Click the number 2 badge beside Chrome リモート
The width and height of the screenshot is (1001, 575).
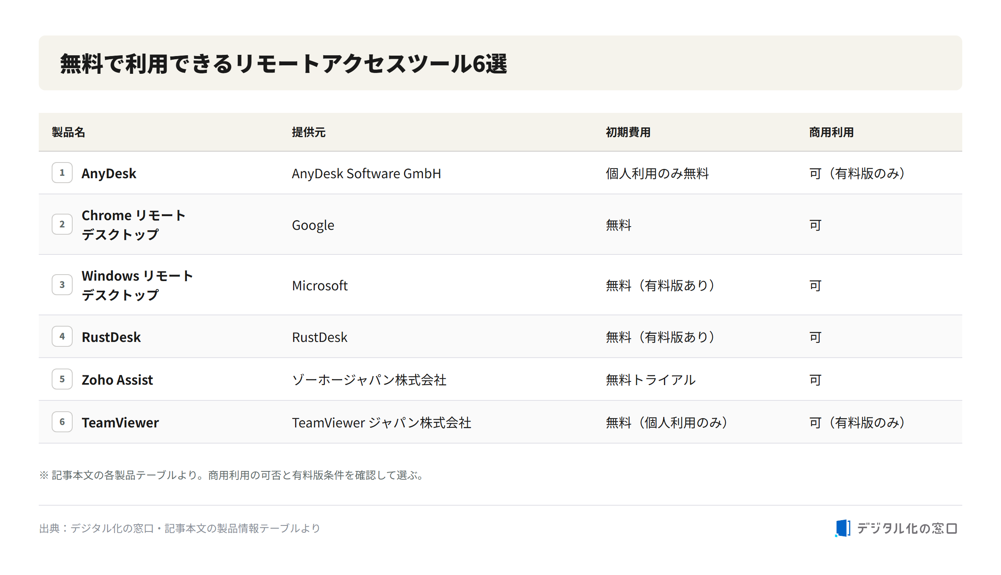tap(62, 224)
